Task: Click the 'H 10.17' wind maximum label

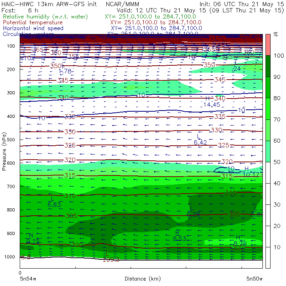Action: (x=251, y=172)
